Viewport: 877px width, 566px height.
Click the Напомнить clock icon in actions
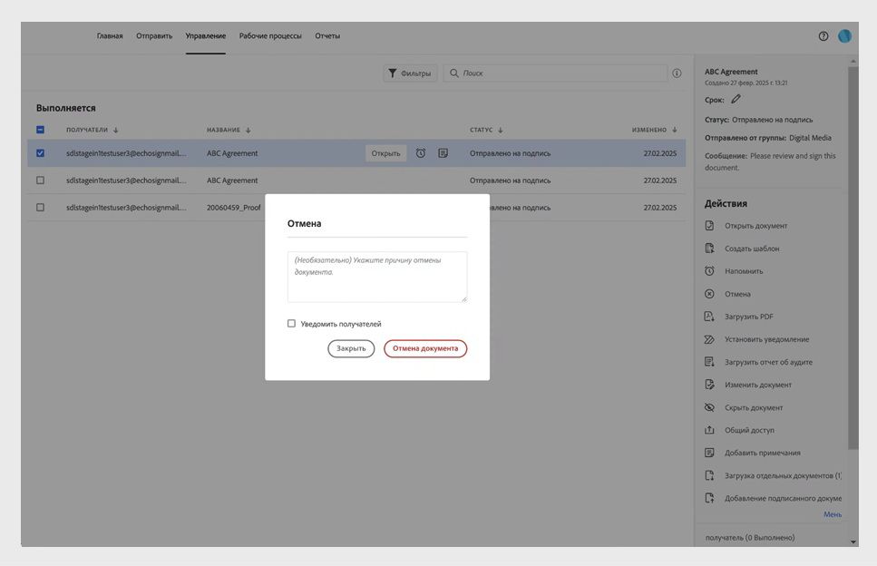click(x=709, y=271)
